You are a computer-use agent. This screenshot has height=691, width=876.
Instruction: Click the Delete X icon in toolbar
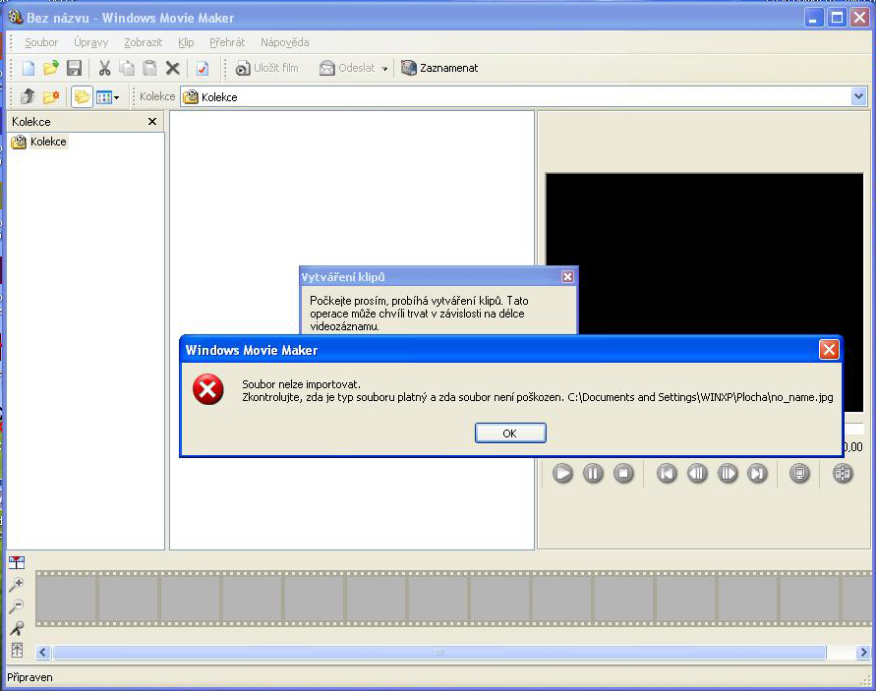click(173, 68)
